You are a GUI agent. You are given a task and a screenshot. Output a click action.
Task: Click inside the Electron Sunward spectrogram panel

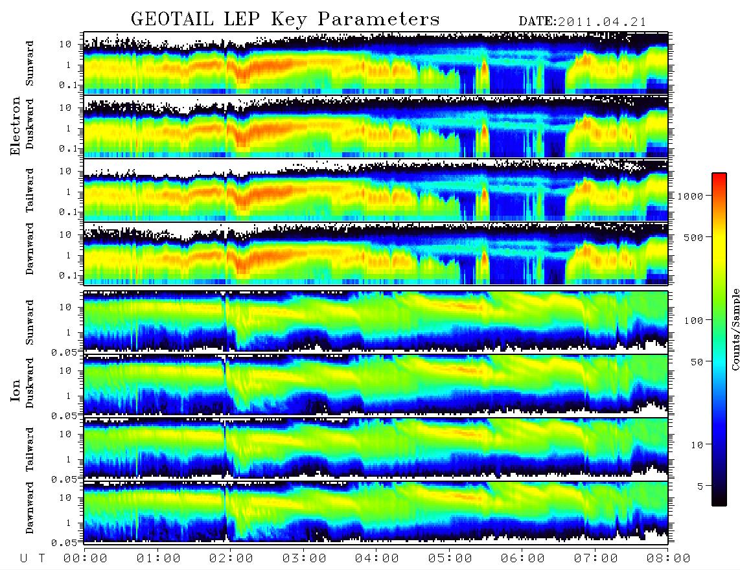(376, 63)
